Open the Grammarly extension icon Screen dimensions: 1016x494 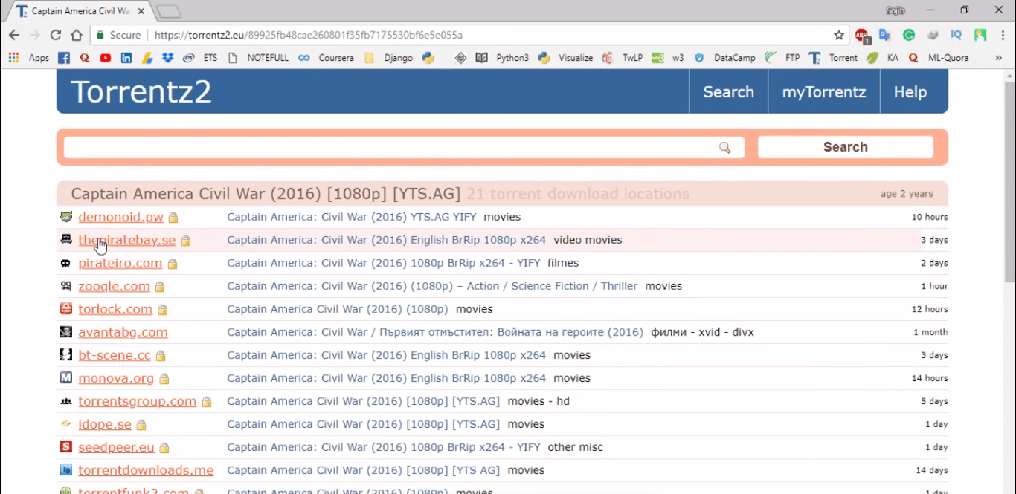click(x=909, y=35)
